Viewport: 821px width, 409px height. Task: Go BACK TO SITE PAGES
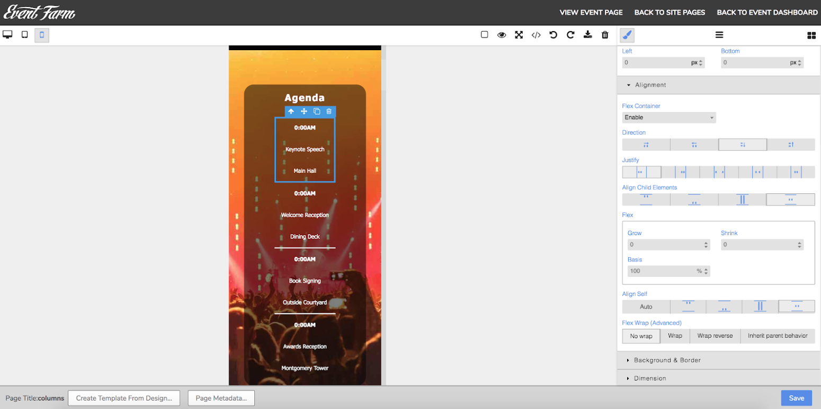click(x=670, y=13)
